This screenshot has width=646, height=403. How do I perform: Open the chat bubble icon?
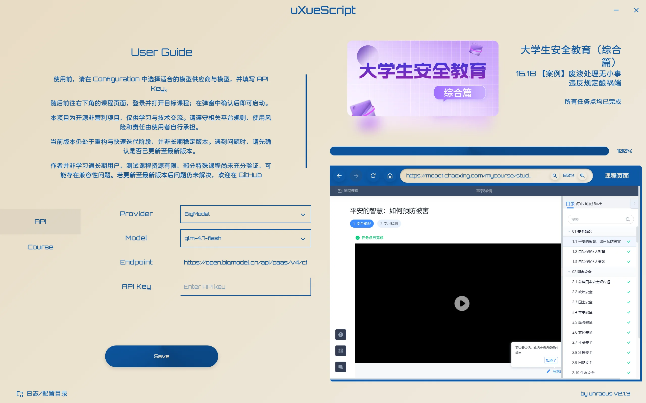pyautogui.click(x=341, y=367)
